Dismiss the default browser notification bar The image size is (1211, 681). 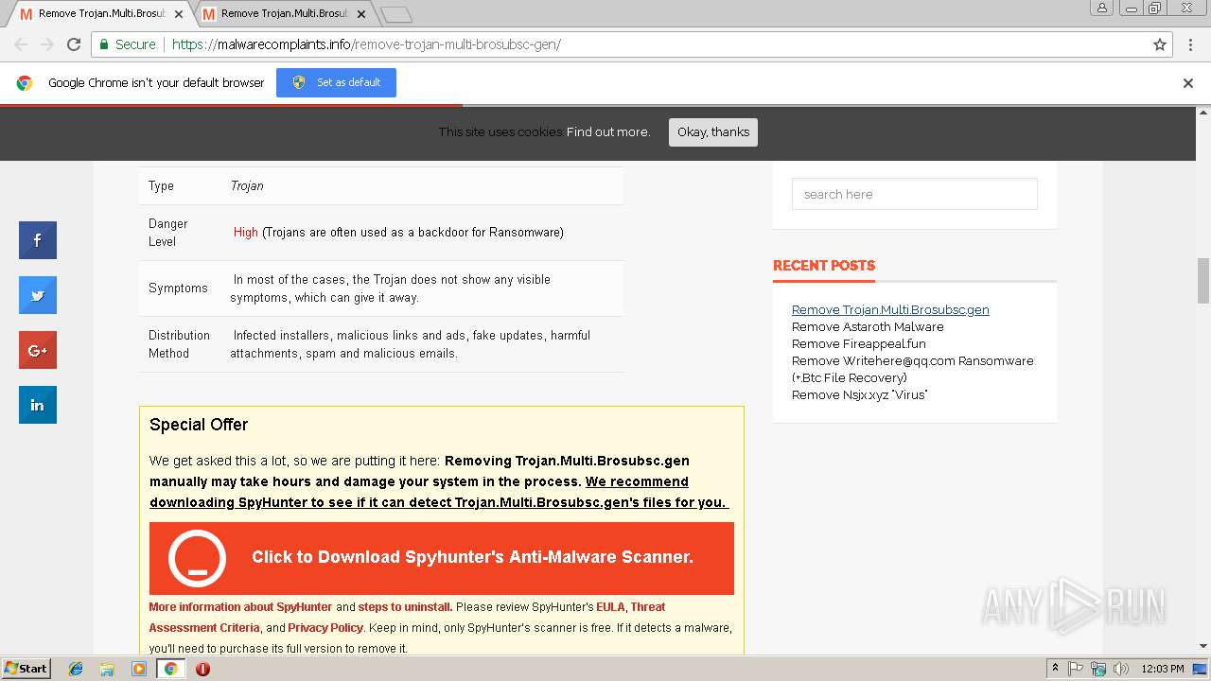tap(1188, 83)
